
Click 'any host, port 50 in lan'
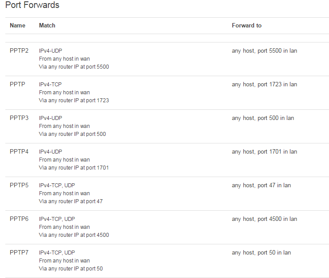coord(261,253)
